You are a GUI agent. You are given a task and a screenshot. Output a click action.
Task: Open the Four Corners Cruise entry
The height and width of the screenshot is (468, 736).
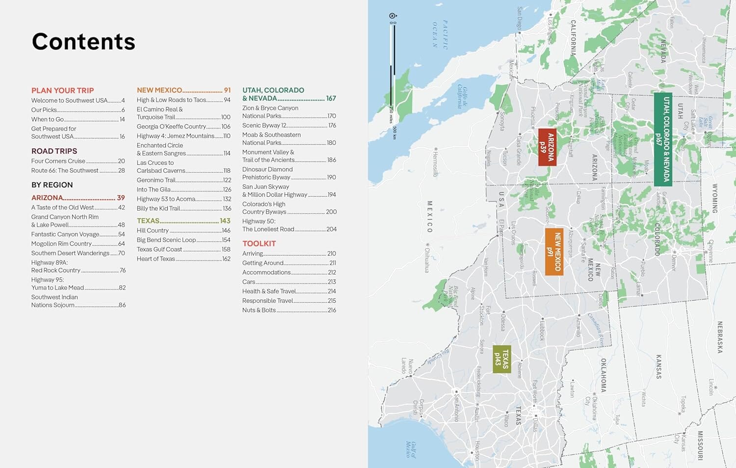coord(78,161)
